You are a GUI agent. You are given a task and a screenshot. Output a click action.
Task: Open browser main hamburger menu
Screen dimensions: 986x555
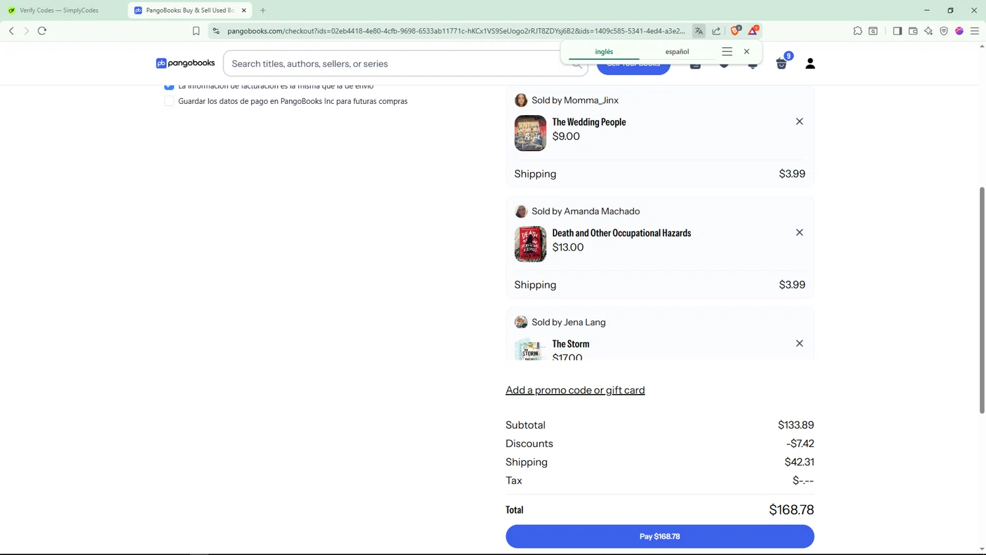975,31
